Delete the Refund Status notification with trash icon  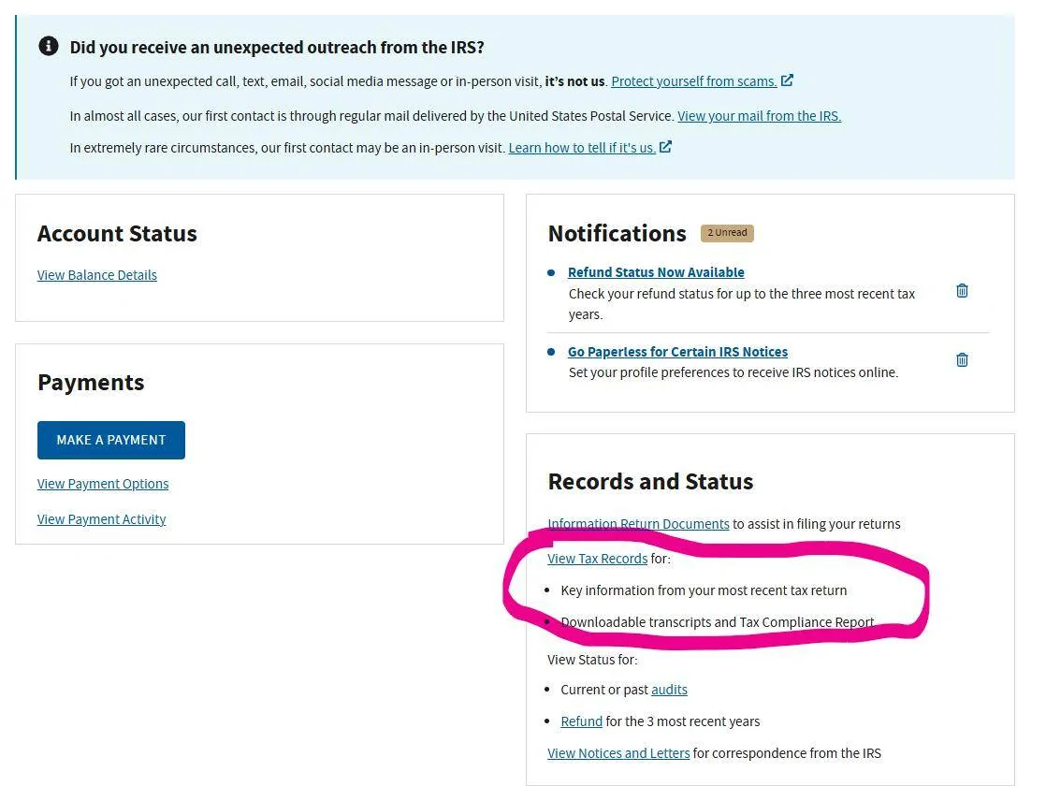pos(962,291)
